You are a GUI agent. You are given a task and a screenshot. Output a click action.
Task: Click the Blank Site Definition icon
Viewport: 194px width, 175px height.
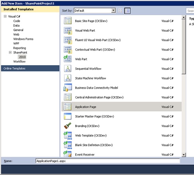click(x=68, y=145)
